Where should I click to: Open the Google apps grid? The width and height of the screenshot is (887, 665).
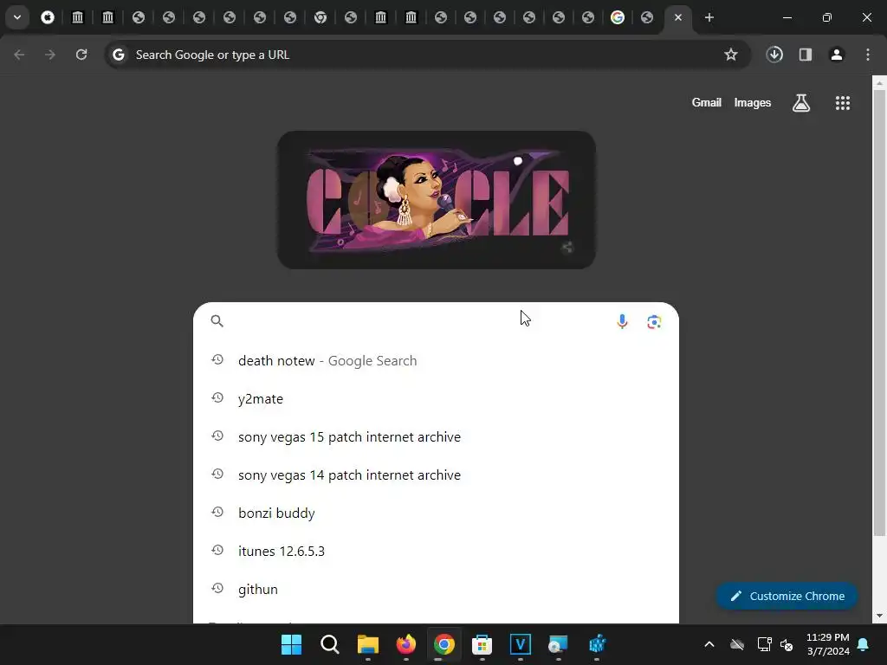[843, 103]
